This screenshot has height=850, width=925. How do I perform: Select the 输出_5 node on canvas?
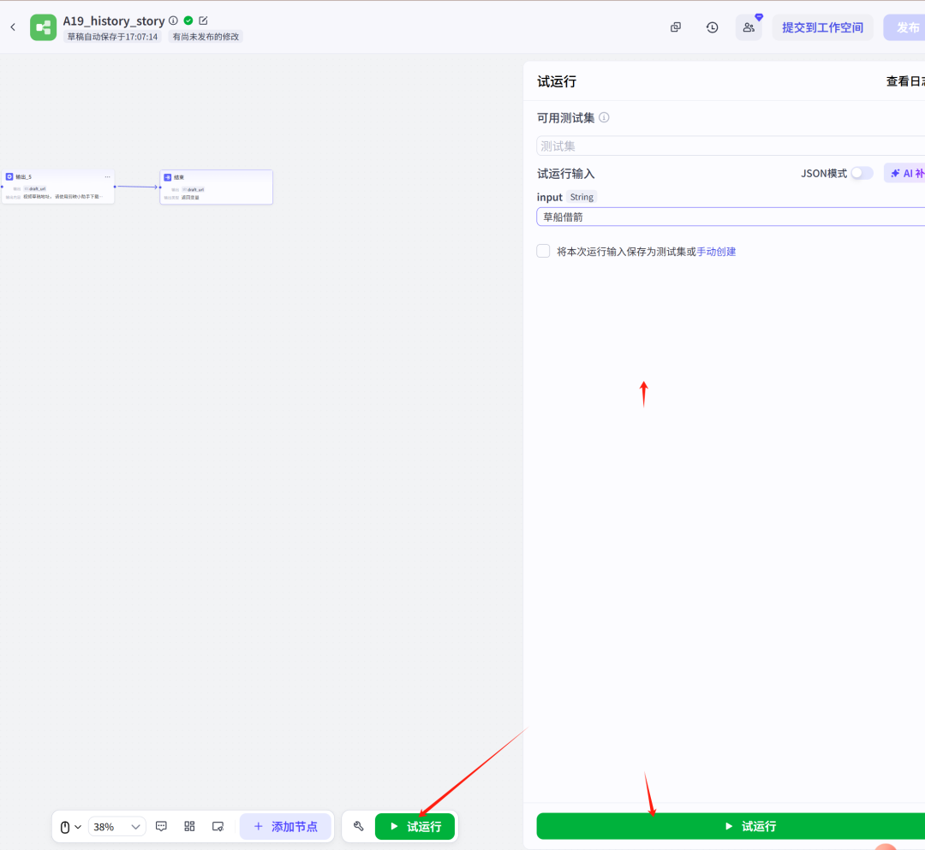click(x=58, y=187)
